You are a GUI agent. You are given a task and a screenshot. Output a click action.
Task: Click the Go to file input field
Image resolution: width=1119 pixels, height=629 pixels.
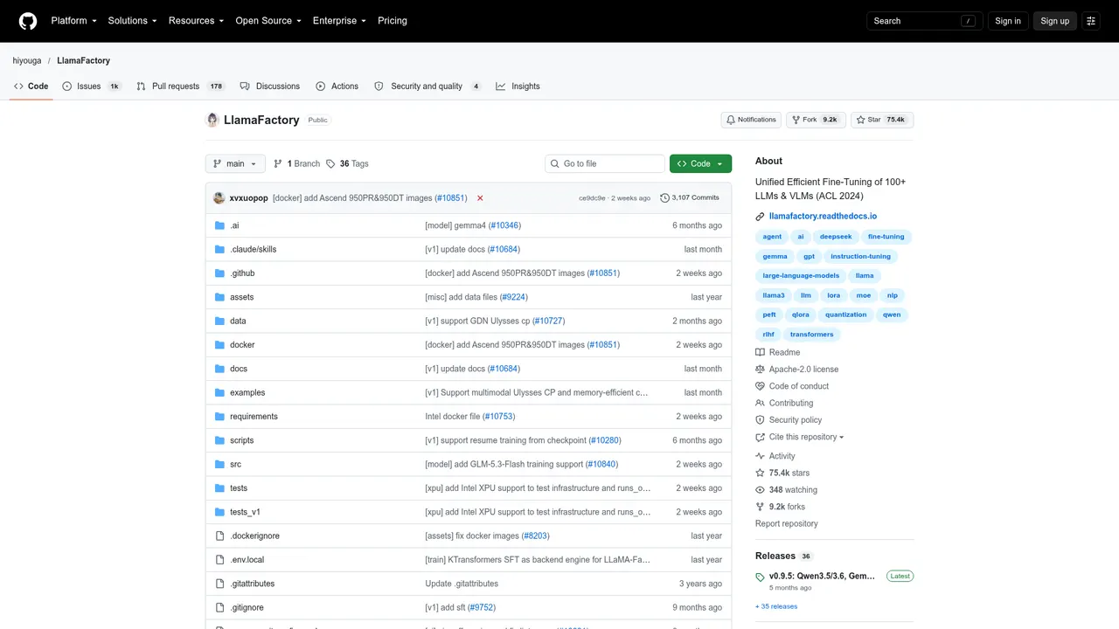pos(605,163)
